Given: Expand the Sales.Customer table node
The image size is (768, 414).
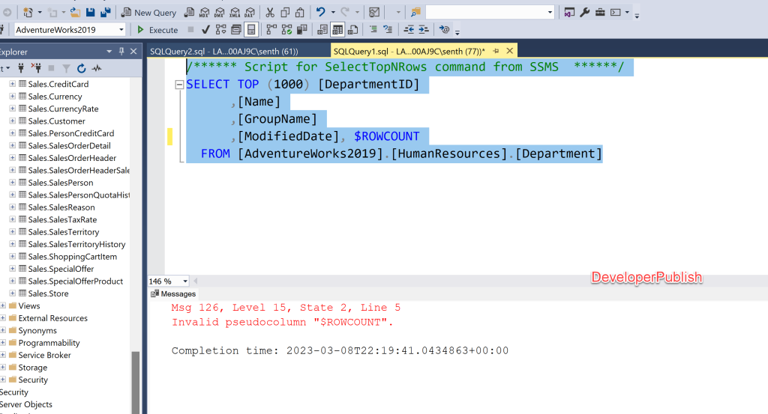Looking at the screenshot, I should point(13,121).
